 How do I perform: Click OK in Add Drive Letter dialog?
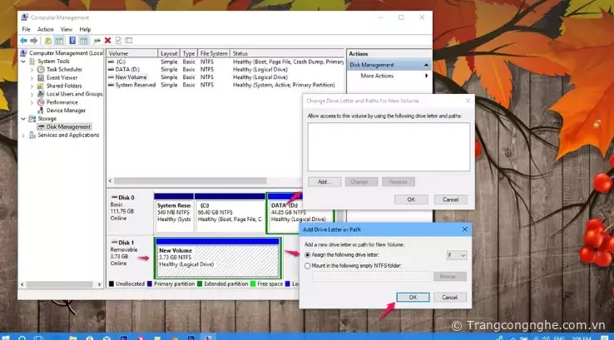(413, 297)
